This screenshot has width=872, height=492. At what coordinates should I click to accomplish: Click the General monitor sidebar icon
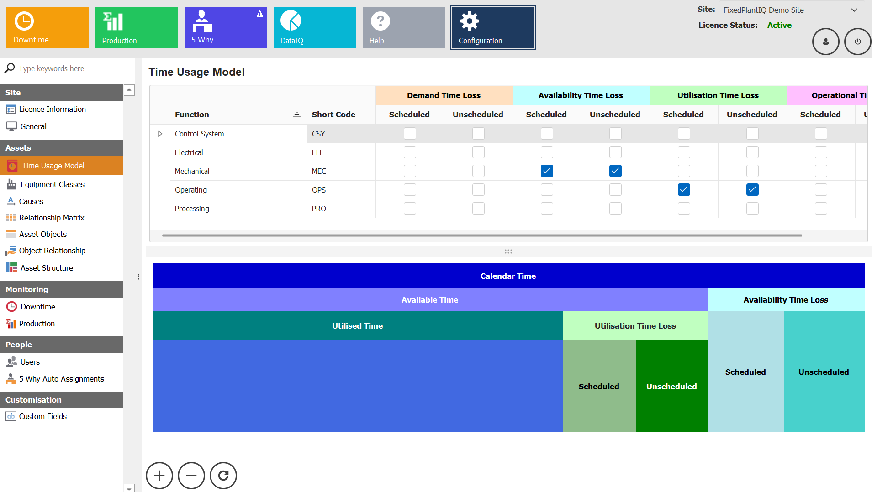tap(11, 126)
